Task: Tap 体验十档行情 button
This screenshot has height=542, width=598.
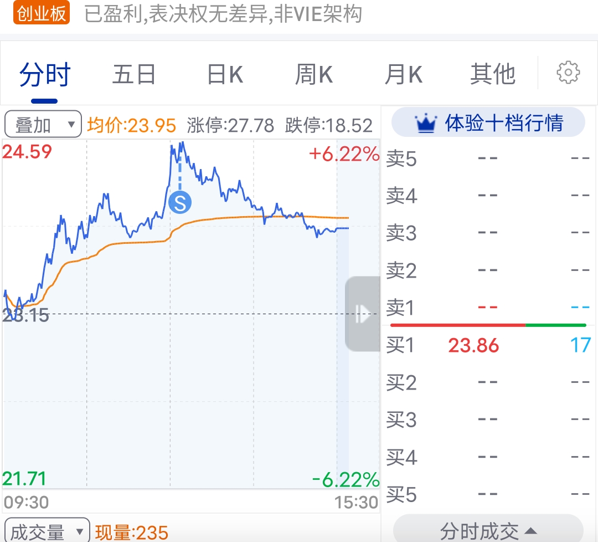Action: click(488, 122)
